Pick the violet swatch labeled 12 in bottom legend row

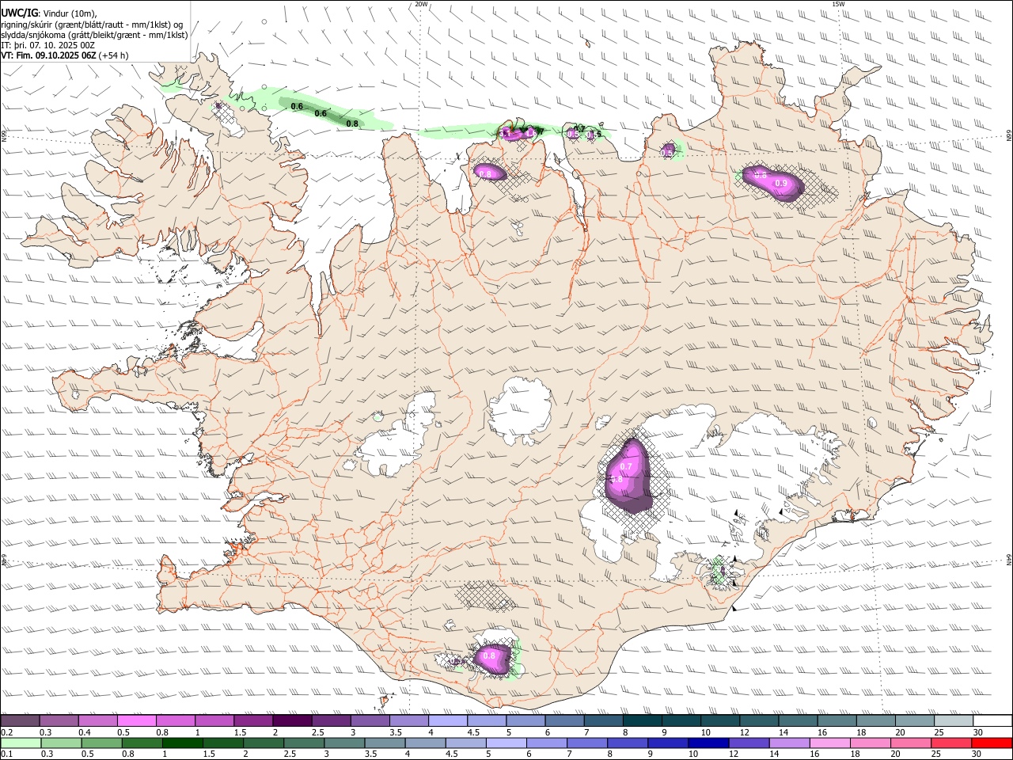[x=749, y=743]
